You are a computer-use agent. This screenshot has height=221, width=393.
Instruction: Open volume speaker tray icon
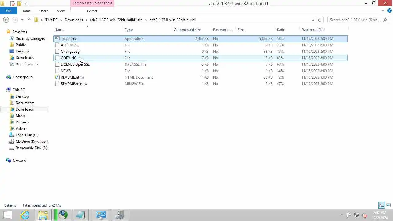[x=364, y=215]
